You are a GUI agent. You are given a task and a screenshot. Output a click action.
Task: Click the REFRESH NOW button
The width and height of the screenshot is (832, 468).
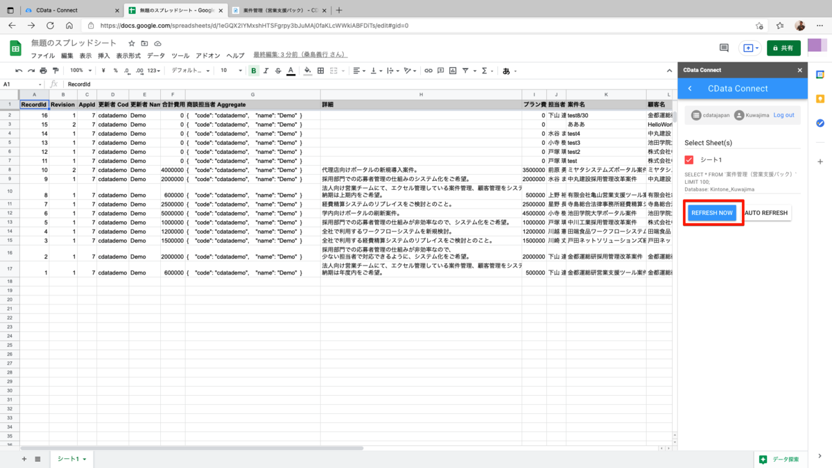(712, 213)
